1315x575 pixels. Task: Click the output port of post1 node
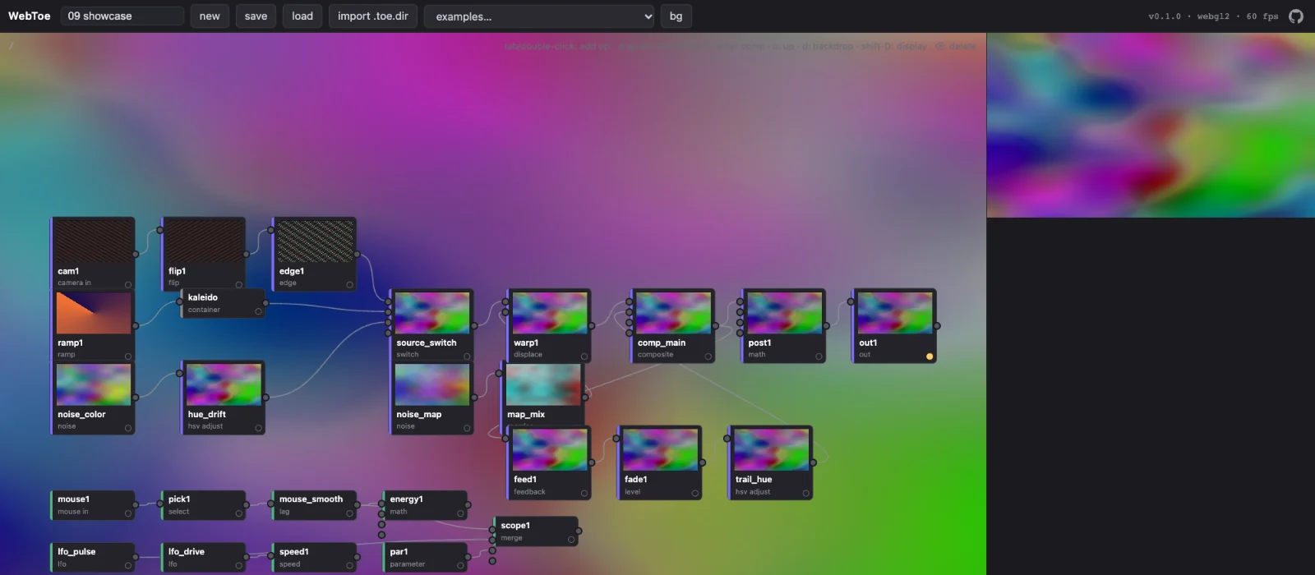[826, 326]
